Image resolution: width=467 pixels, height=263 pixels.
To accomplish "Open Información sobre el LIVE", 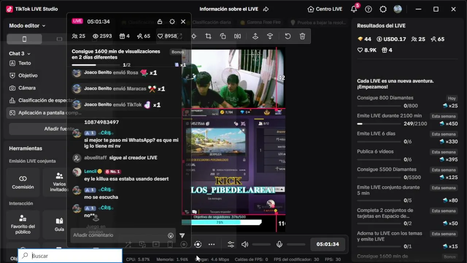I will (229, 9).
